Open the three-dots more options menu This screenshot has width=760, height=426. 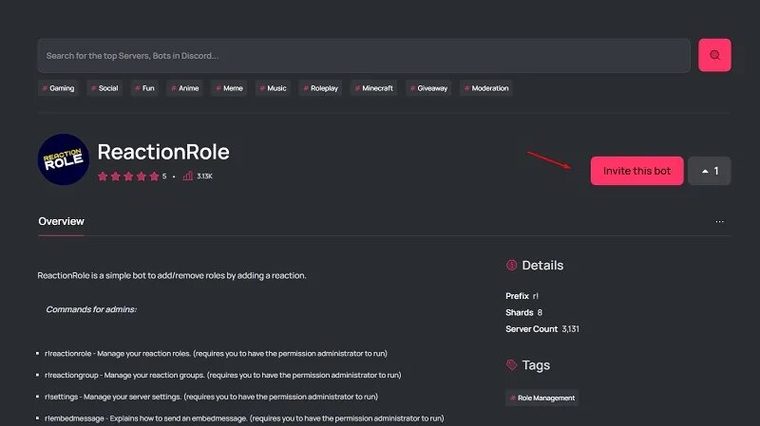tap(719, 222)
